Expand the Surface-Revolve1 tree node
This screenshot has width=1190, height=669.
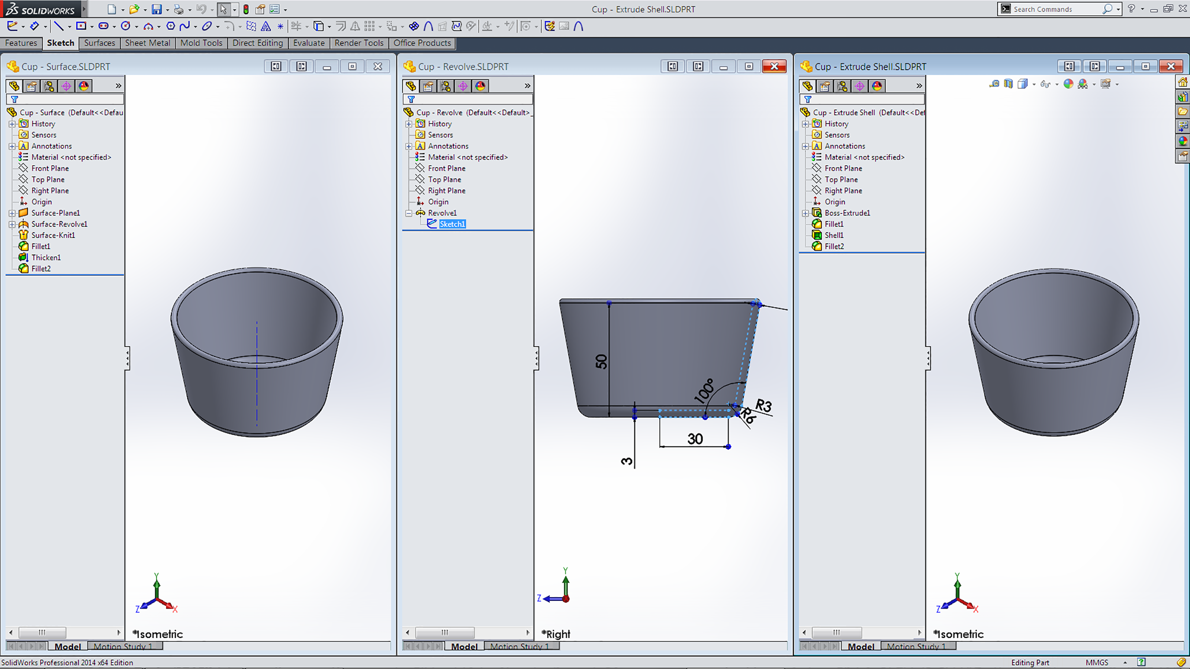[x=12, y=224]
